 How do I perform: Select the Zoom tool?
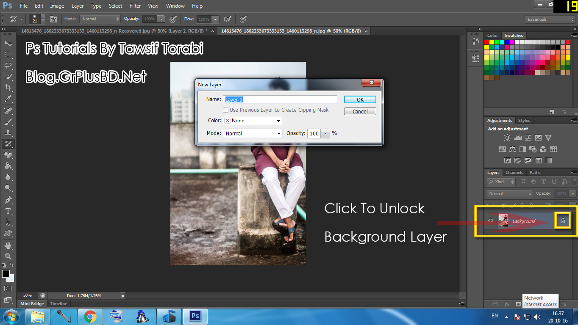pyautogui.click(x=8, y=256)
